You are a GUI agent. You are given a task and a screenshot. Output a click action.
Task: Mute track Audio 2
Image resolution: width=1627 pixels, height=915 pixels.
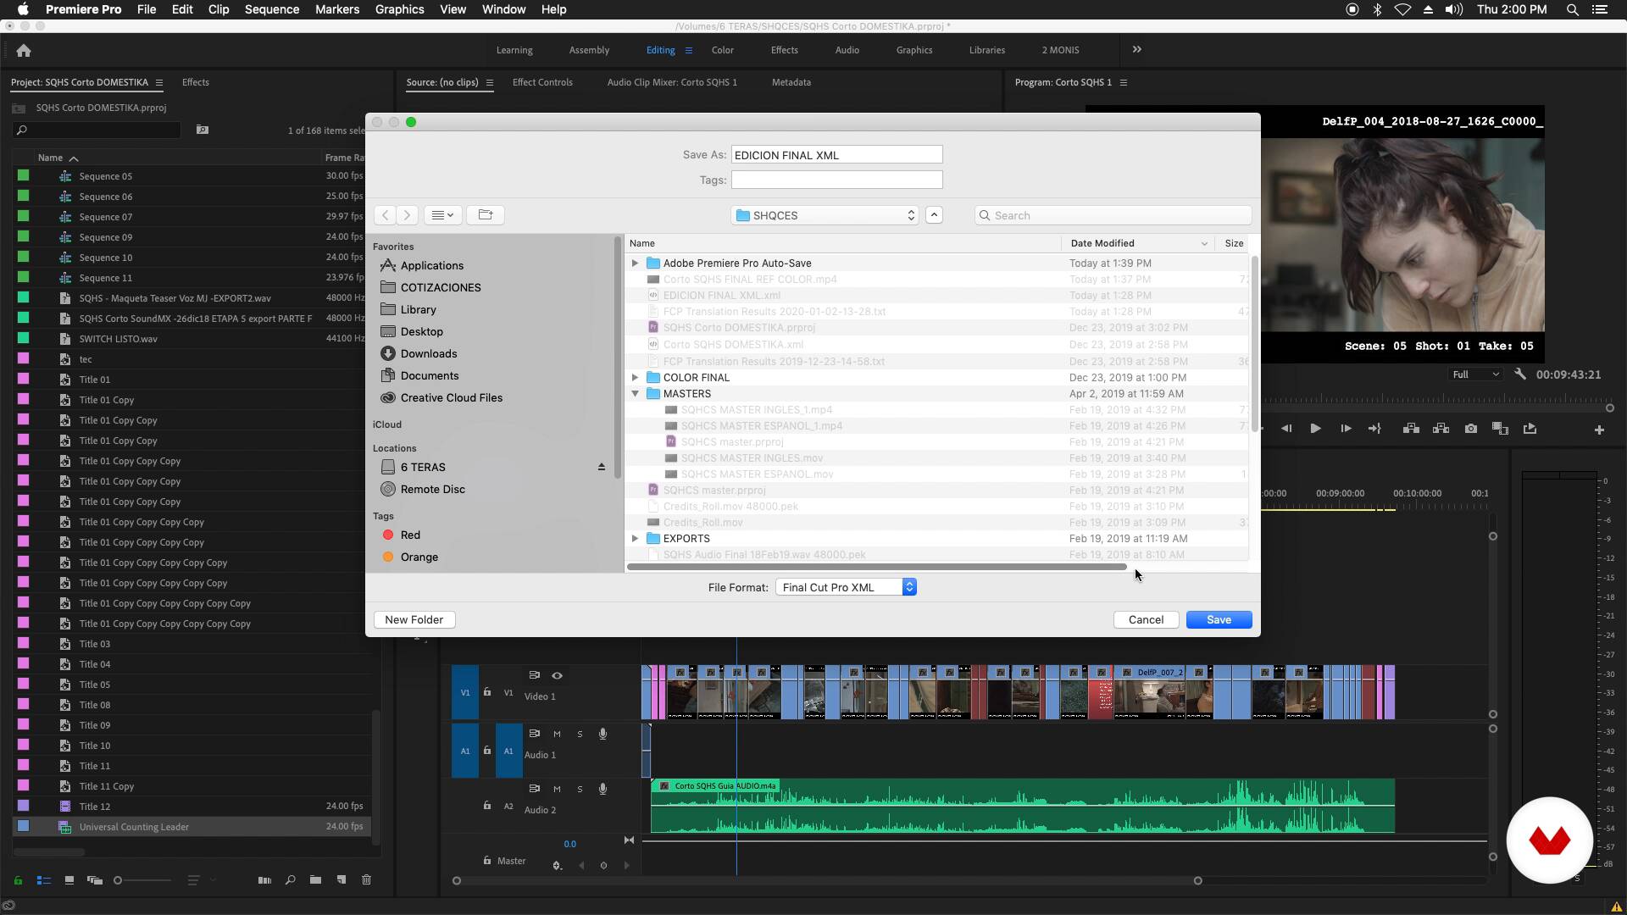(557, 789)
